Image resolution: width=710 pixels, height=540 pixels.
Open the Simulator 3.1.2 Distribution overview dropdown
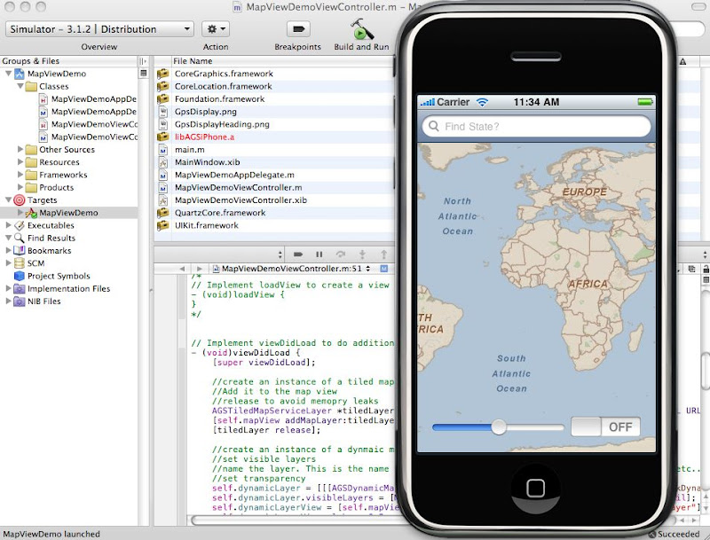(x=99, y=29)
